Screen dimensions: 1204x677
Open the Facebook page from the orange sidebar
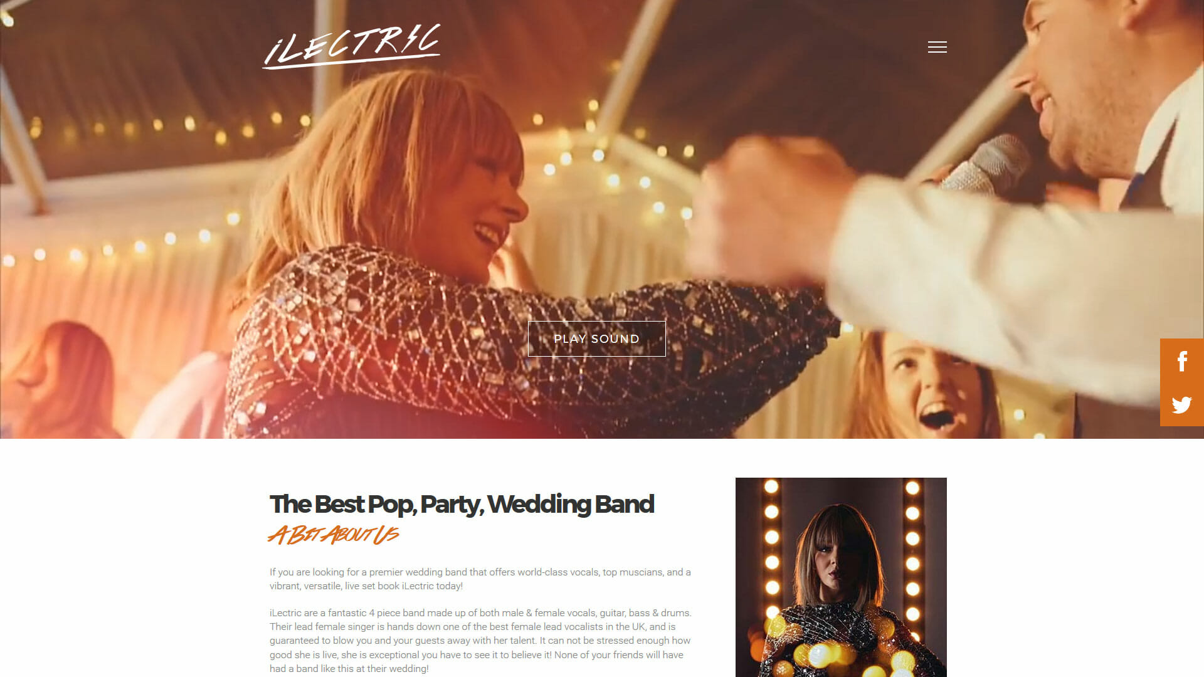coord(1182,361)
